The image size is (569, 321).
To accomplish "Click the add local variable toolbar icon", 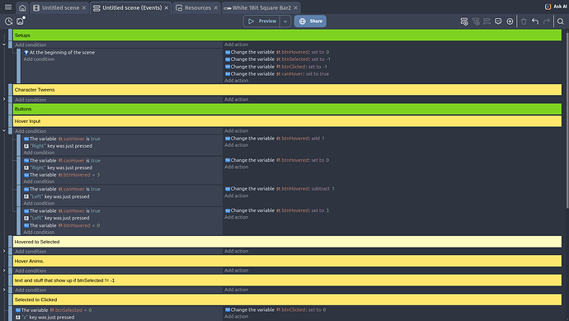I will [x=487, y=21].
